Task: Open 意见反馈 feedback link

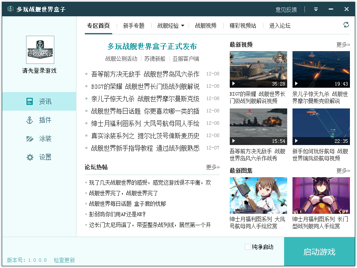Action: tap(286, 10)
